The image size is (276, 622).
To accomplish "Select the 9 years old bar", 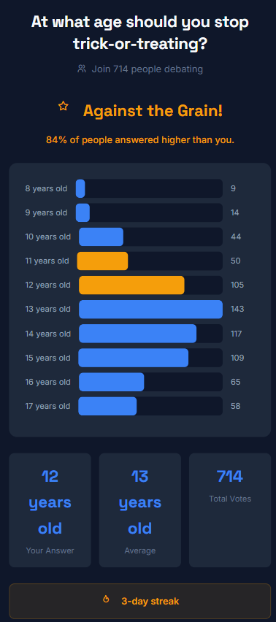I will pyautogui.click(x=83, y=212).
